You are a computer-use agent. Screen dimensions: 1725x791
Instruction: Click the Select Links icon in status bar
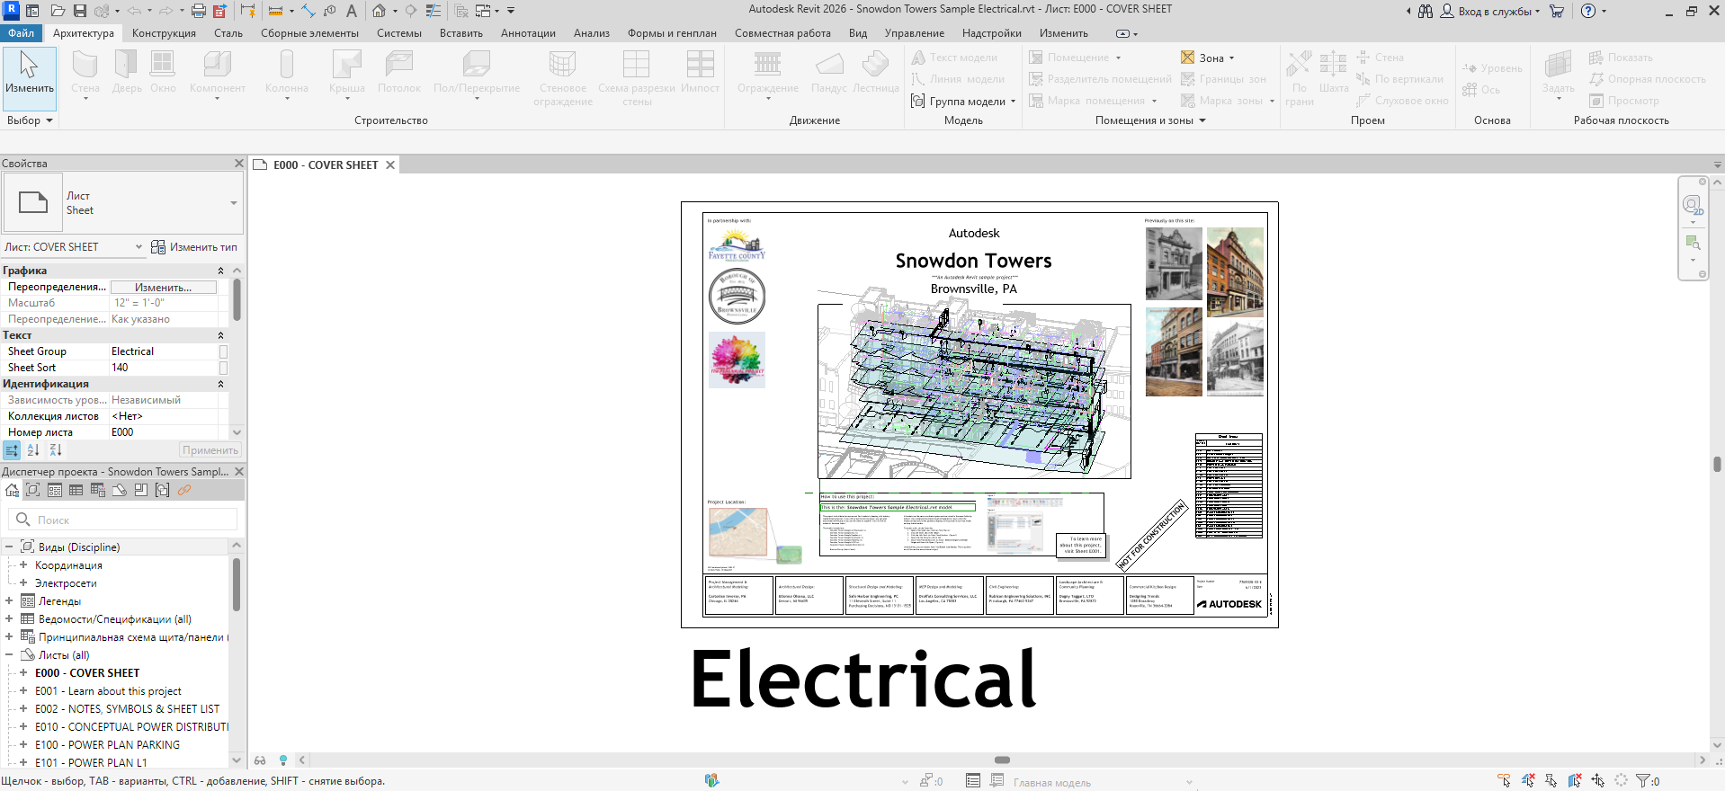(x=1504, y=781)
